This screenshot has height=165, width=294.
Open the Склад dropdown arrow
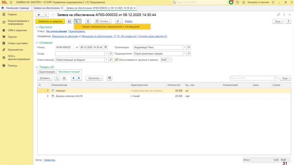(x=107, y=53)
